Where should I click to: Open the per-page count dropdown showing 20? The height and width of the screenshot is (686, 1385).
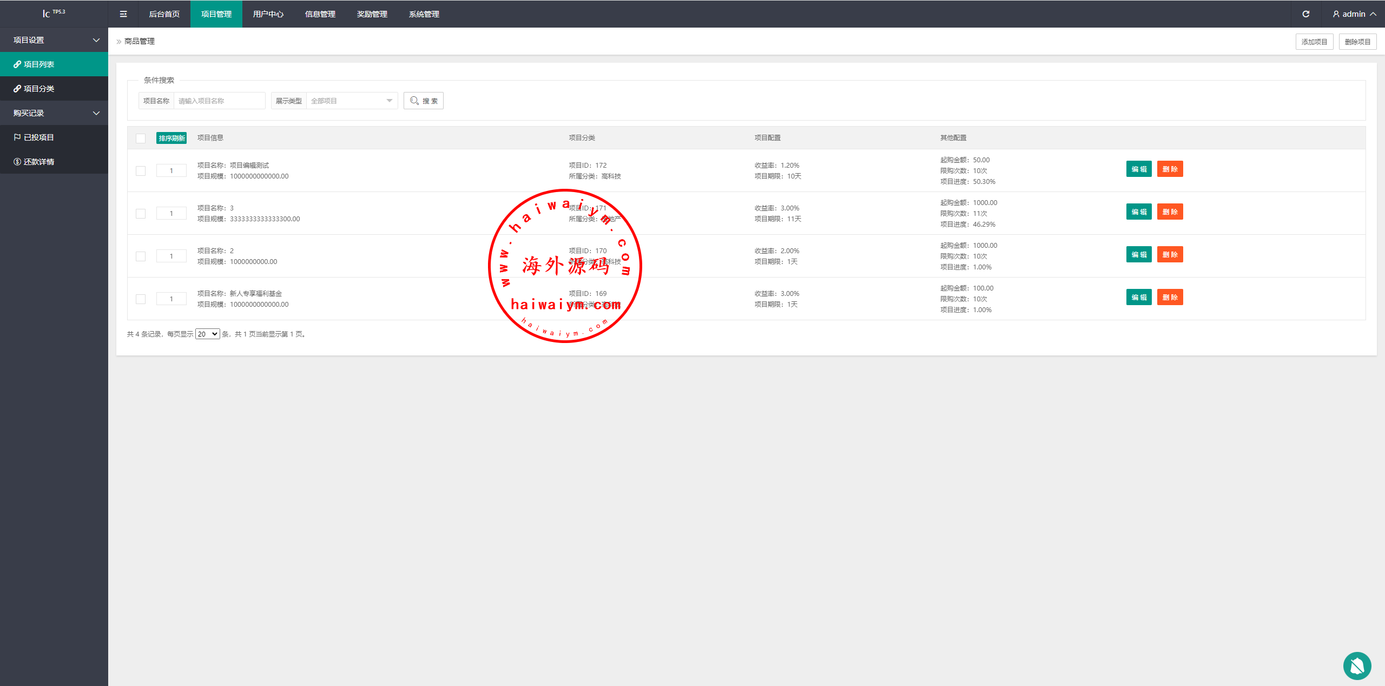[x=207, y=334]
